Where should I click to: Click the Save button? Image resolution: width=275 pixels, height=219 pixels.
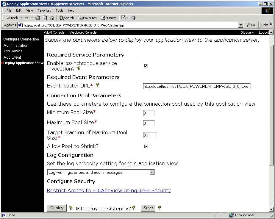148,208
